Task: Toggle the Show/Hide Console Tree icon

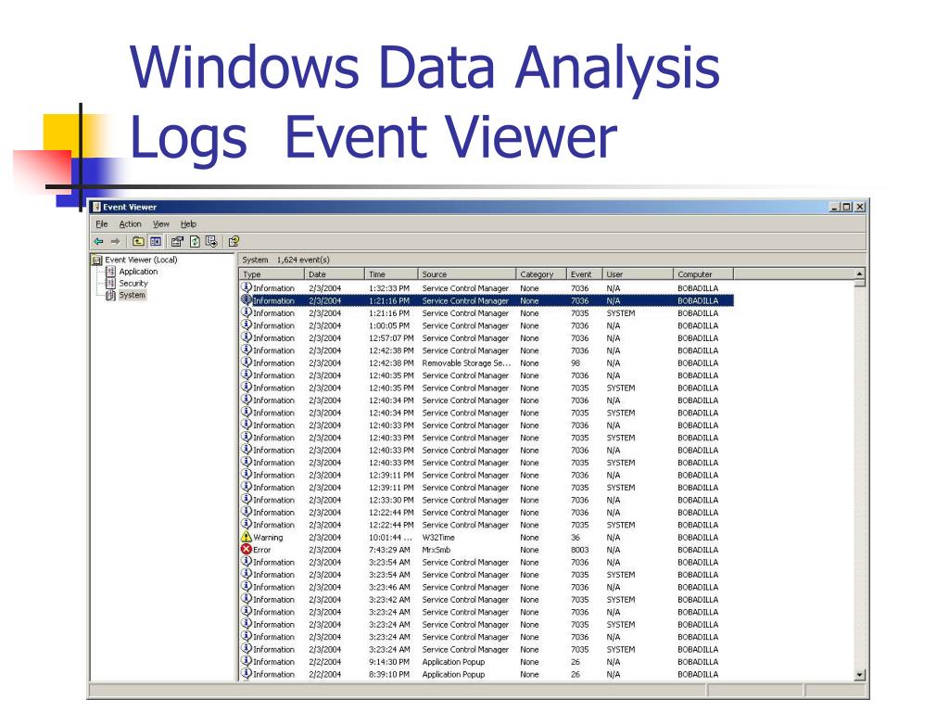Action: (x=156, y=242)
